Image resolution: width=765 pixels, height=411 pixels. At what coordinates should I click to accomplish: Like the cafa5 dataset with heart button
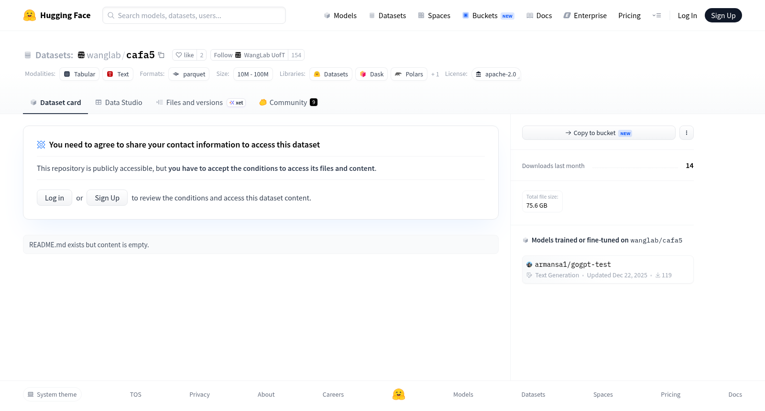tap(185, 55)
